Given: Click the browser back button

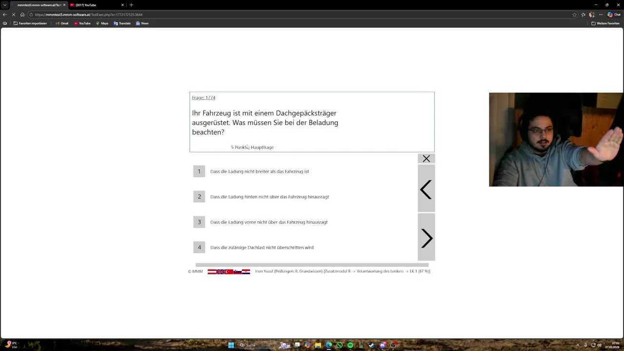Looking at the screenshot, I should click(x=5, y=15).
